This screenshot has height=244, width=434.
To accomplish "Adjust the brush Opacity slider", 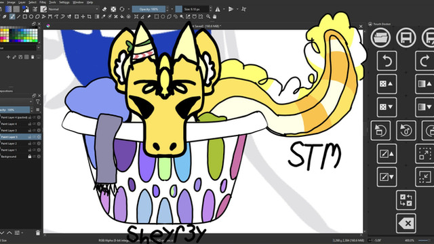I will click(x=149, y=9).
